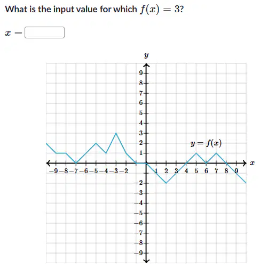Click the right arrow on the x-axis
Screen dimensions: 268x269
tap(245, 163)
